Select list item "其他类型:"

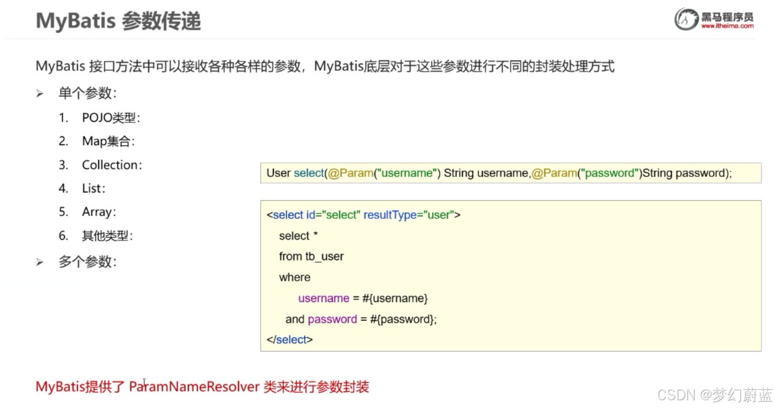tap(107, 236)
